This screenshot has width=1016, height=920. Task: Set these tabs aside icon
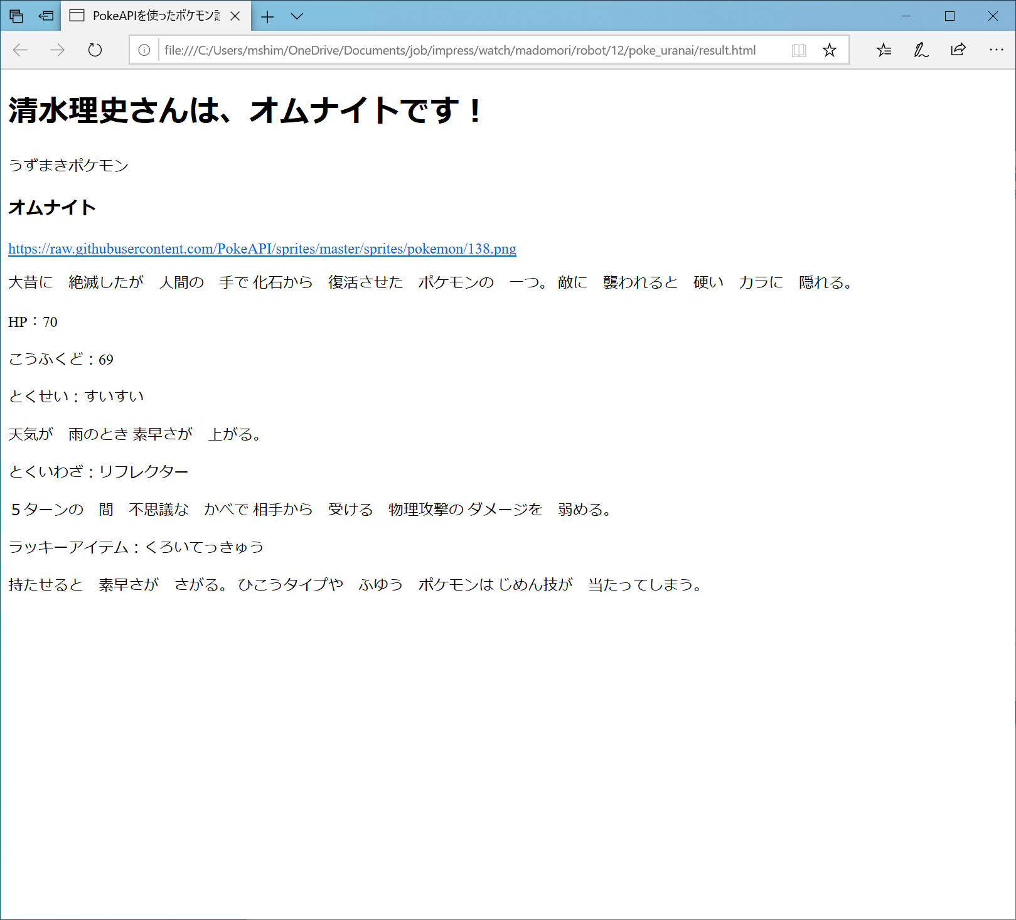click(46, 16)
